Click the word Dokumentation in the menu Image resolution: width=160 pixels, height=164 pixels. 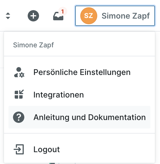coord(117,117)
